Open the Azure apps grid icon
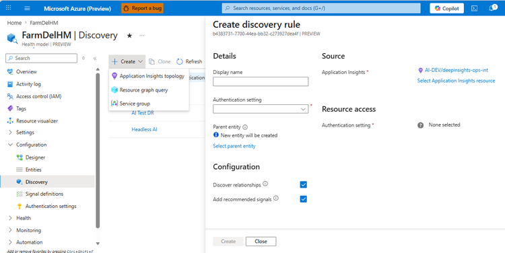 9,7
